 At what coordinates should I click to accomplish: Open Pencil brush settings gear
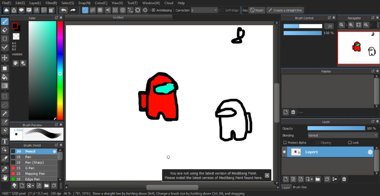[55, 151]
